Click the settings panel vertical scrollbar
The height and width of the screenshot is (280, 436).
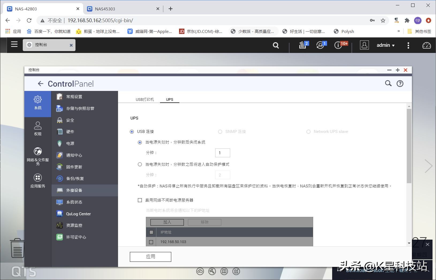tap(409, 146)
